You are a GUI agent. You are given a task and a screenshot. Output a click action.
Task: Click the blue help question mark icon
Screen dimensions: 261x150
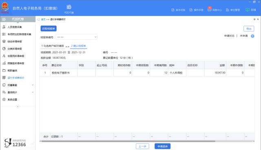(x=252, y=36)
